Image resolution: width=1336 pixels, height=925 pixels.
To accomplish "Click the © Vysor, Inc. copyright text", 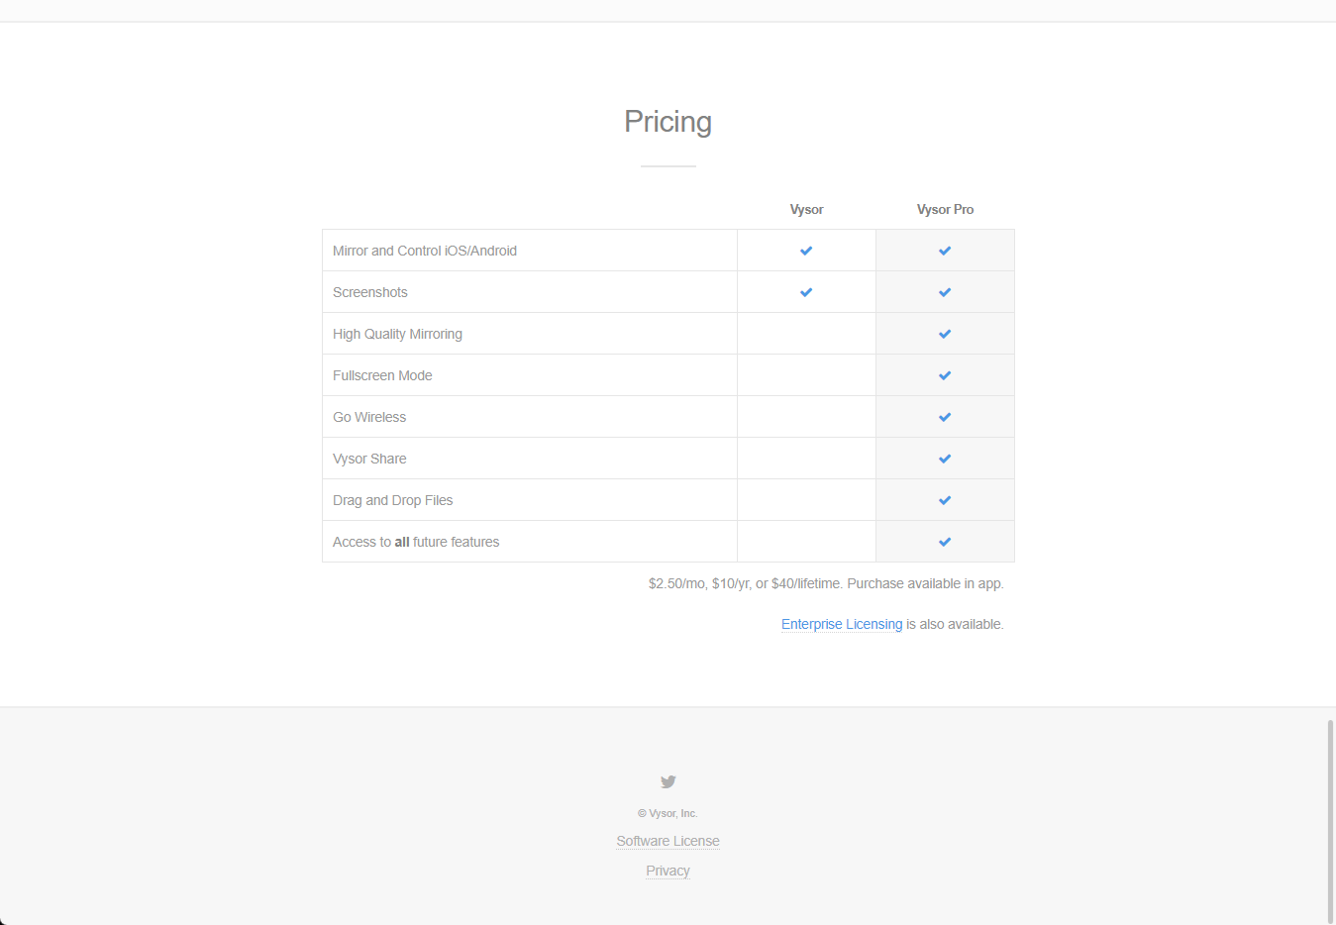I will [668, 813].
